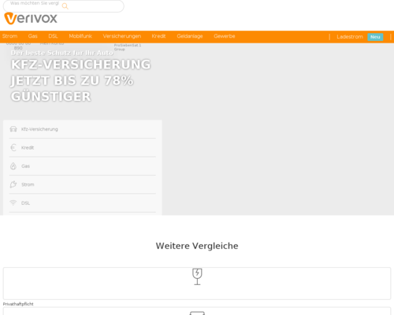This screenshot has height=315, width=394.
Task: Click the teal 'Neu' badge
Action: (x=375, y=37)
